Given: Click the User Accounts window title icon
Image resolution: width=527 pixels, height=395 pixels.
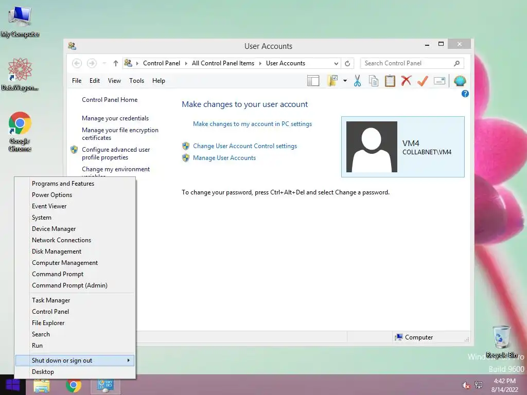Looking at the screenshot, I should (x=72, y=46).
